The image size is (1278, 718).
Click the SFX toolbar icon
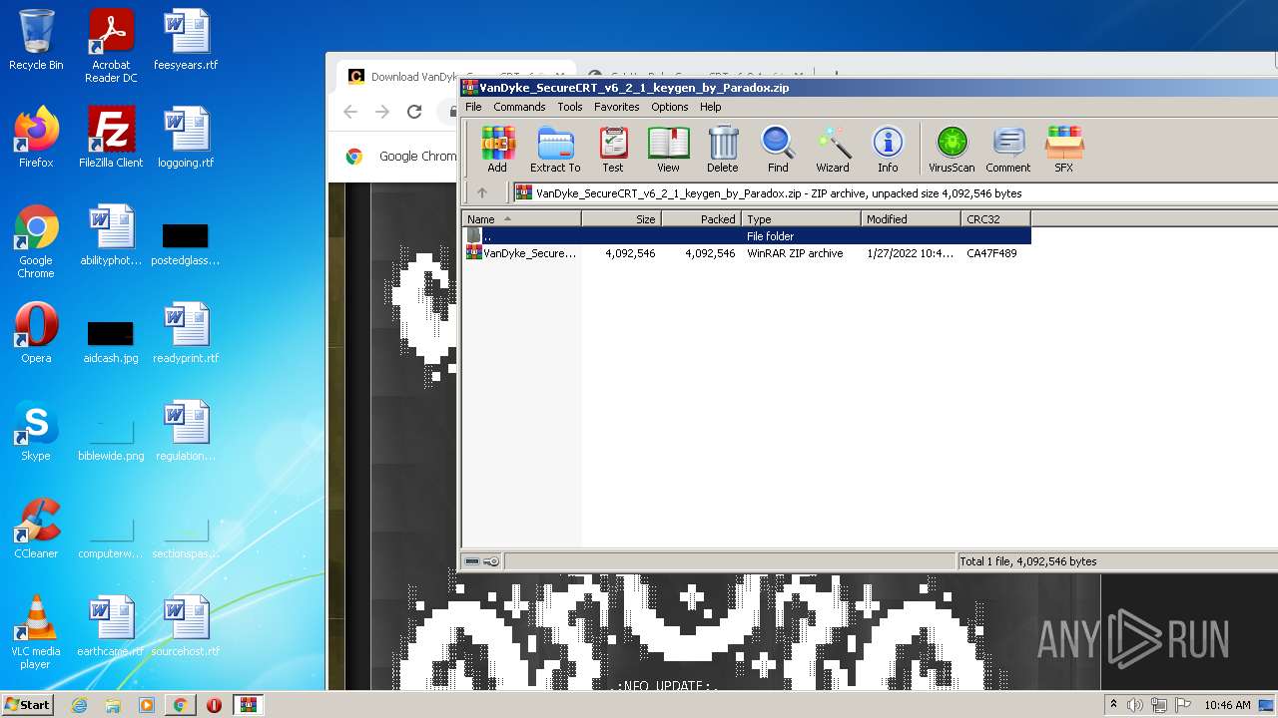[x=1064, y=150]
